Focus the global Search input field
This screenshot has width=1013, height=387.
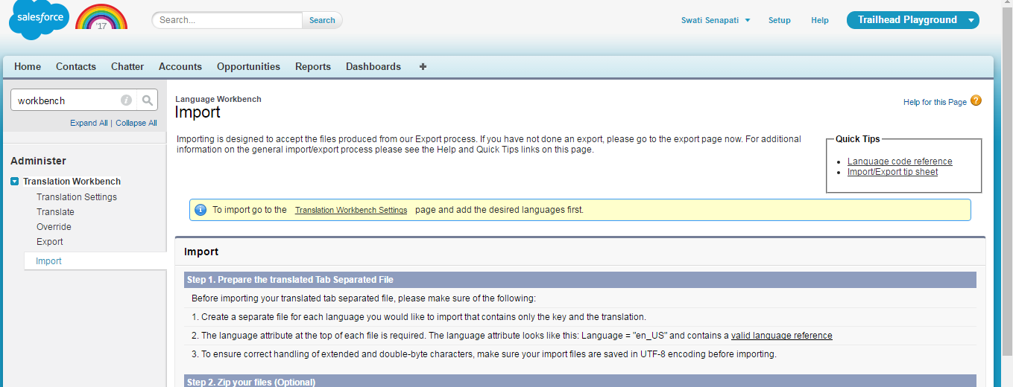pyautogui.click(x=228, y=20)
